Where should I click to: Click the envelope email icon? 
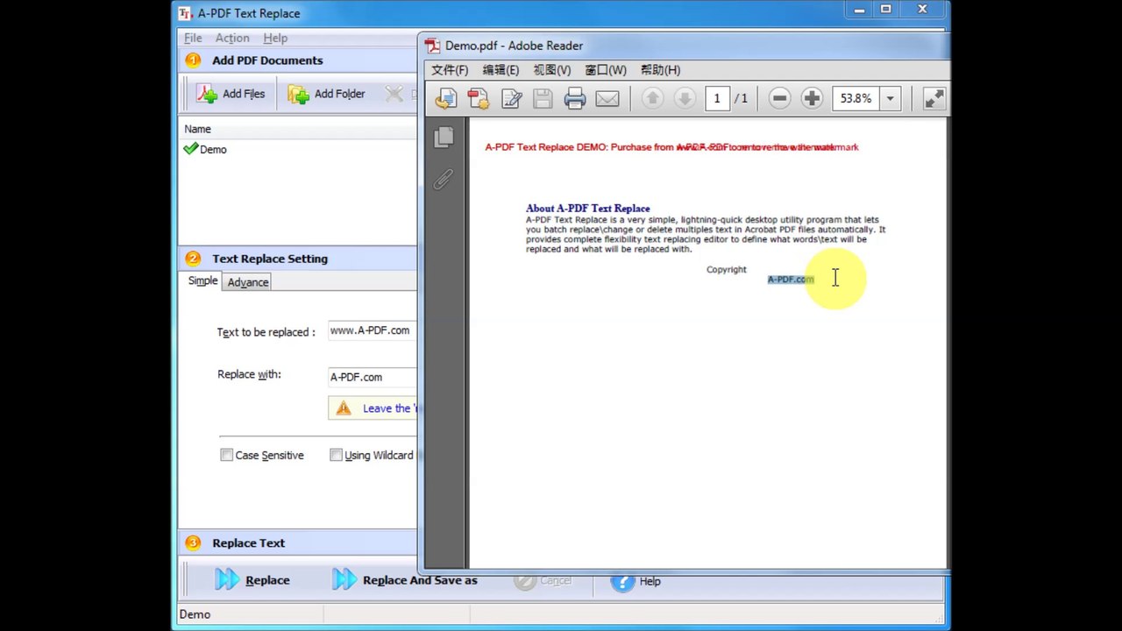tap(607, 99)
